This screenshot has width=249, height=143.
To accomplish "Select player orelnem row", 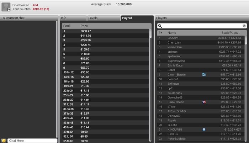I will click(x=201, y=52).
